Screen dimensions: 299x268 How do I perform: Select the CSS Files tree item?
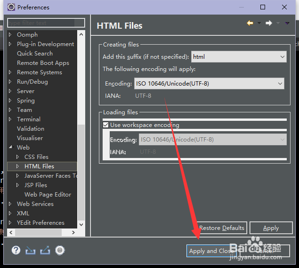tap(36, 157)
